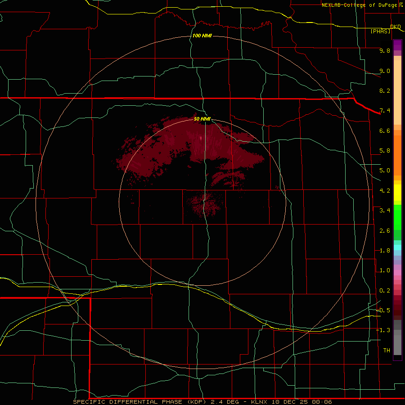Image resolution: width=405 pixels, height=405 pixels.
Task: Click the 1.0 color scale value
Action: click(385, 270)
